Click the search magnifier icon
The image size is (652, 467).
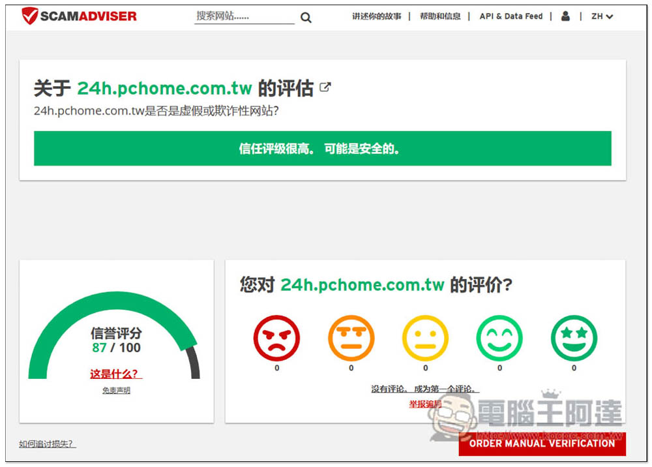coord(306,18)
